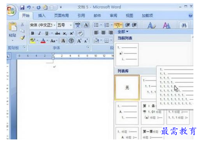This screenshot has width=199, height=141.
Task: Toggle Underline formatting
Action: pyautogui.click(x=47, y=33)
